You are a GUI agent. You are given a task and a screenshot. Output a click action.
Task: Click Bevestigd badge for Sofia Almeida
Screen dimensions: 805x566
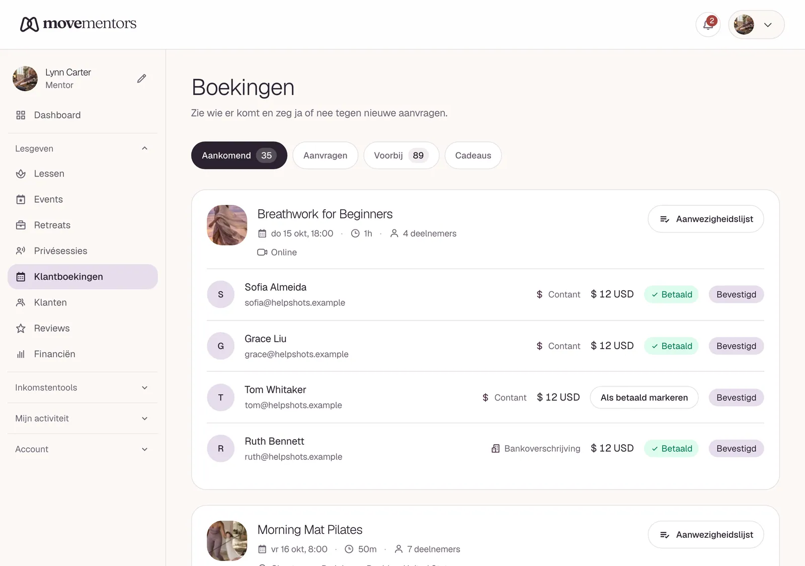pyautogui.click(x=736, y=294)
